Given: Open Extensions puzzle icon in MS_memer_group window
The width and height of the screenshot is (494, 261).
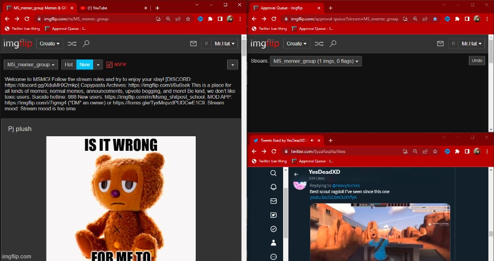Looking at the screenshot, I should point(210,19).
